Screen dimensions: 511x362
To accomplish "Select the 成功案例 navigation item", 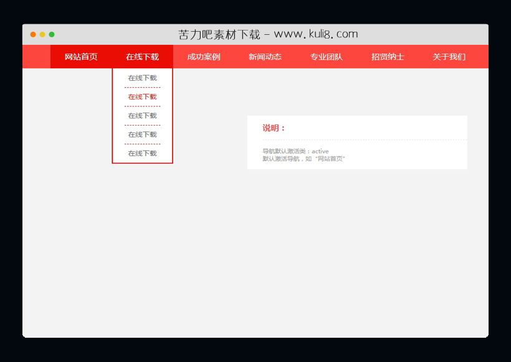I will pos(203,56).
